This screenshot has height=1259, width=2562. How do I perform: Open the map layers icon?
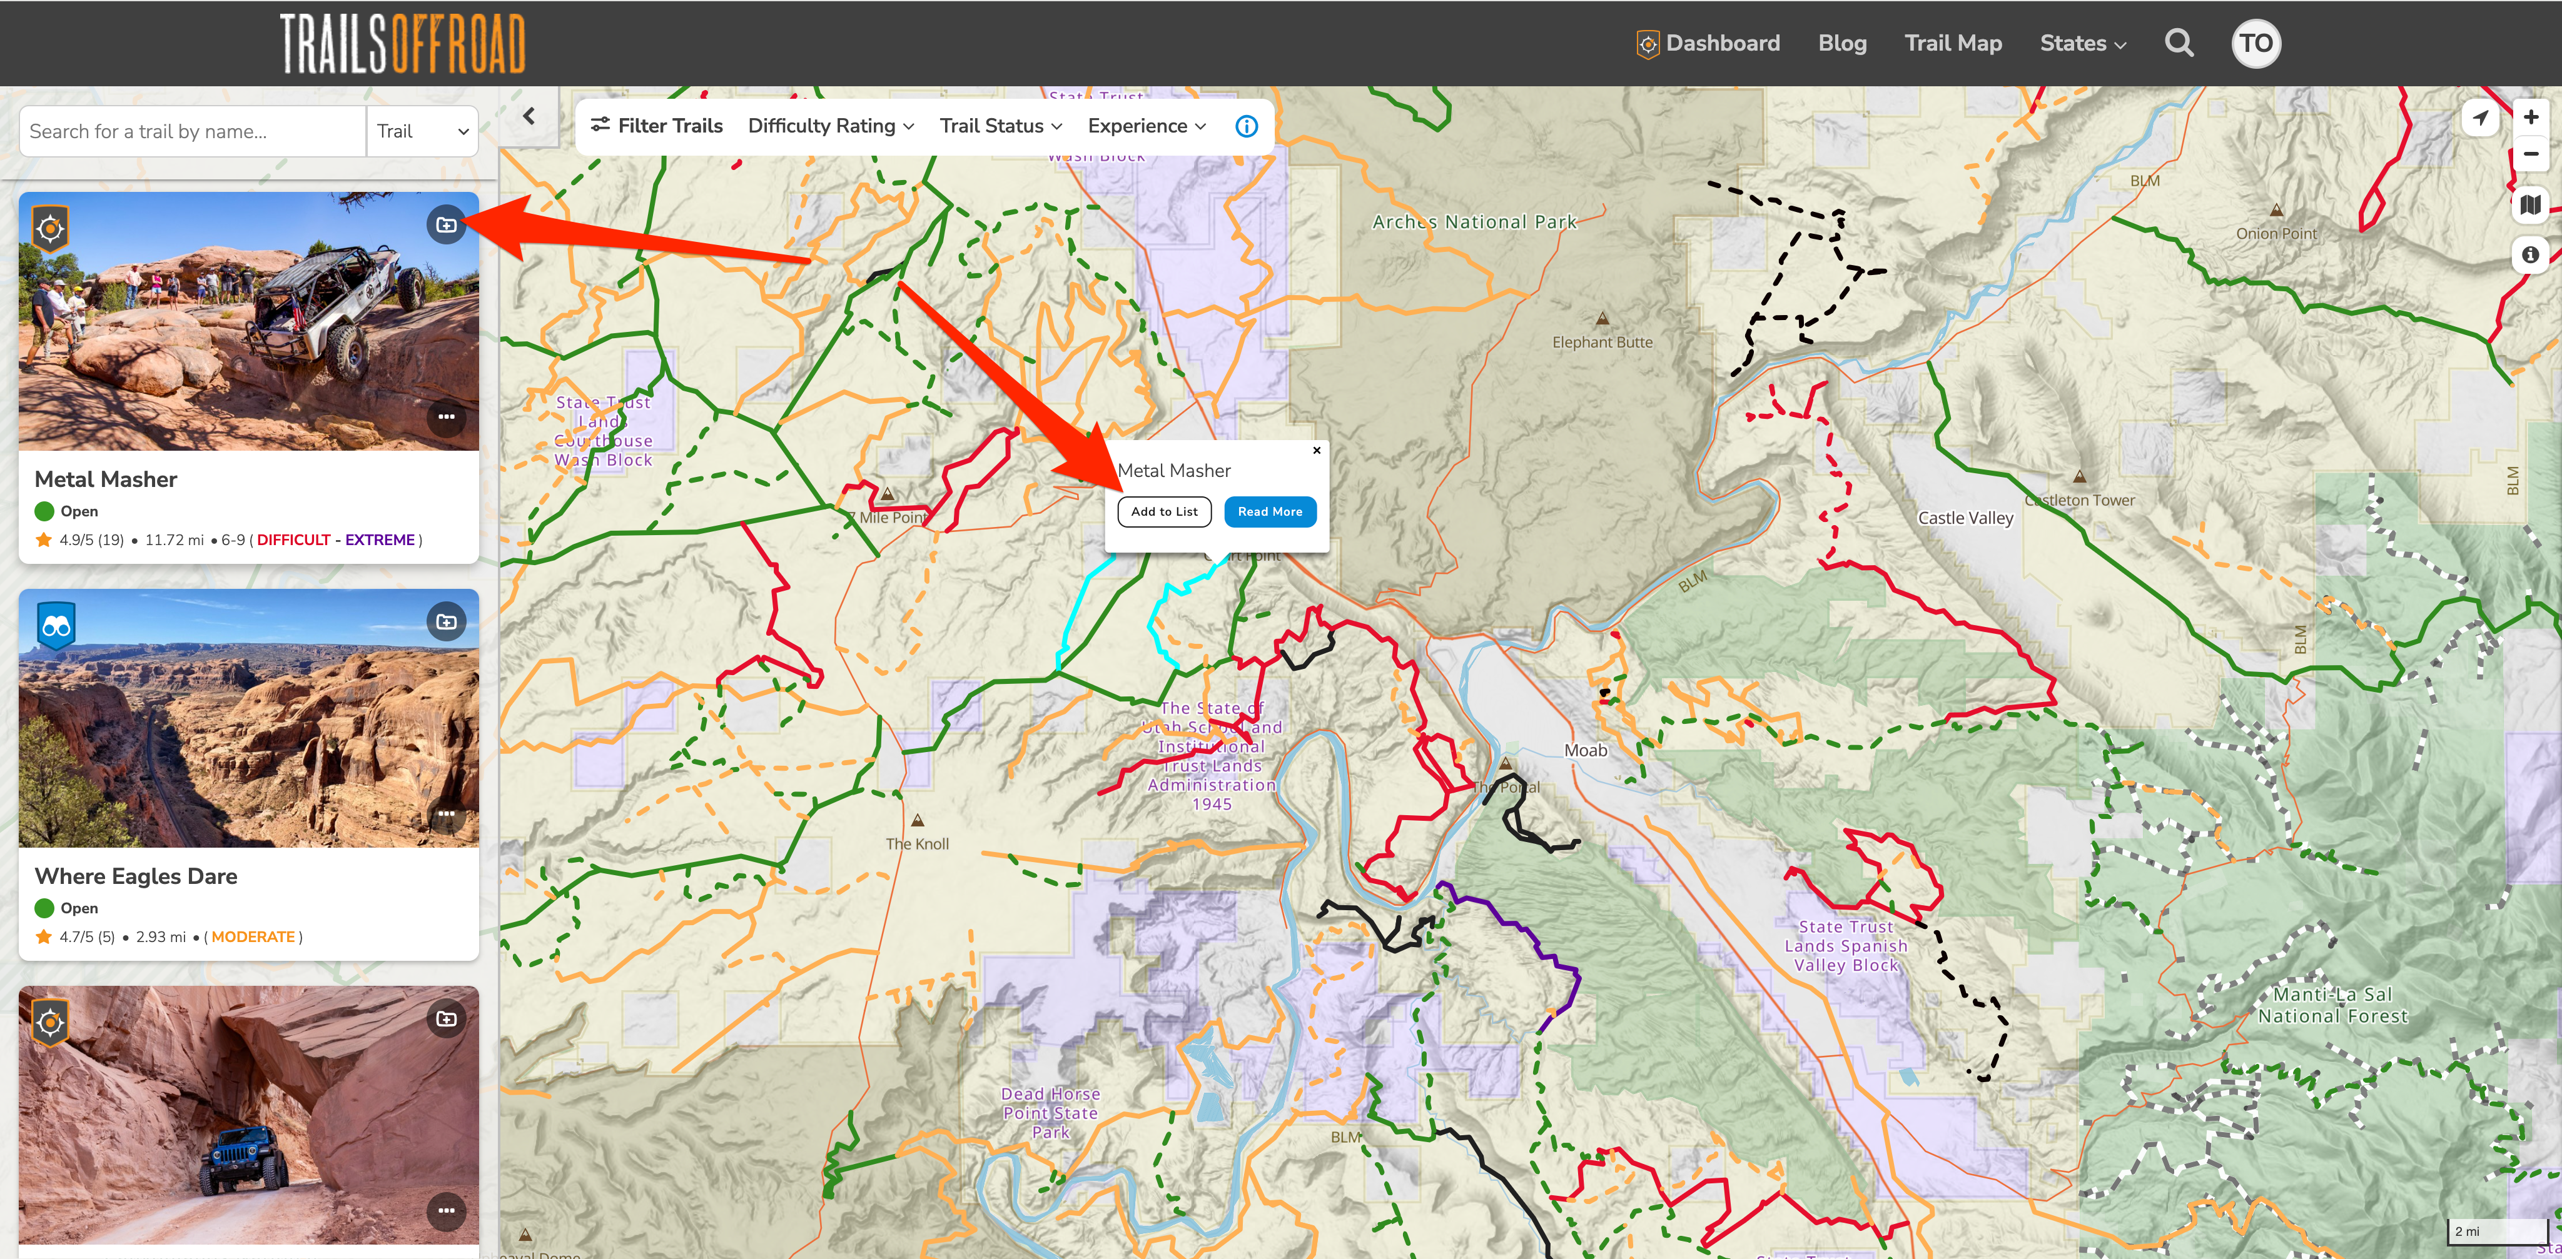(2530, 204)
